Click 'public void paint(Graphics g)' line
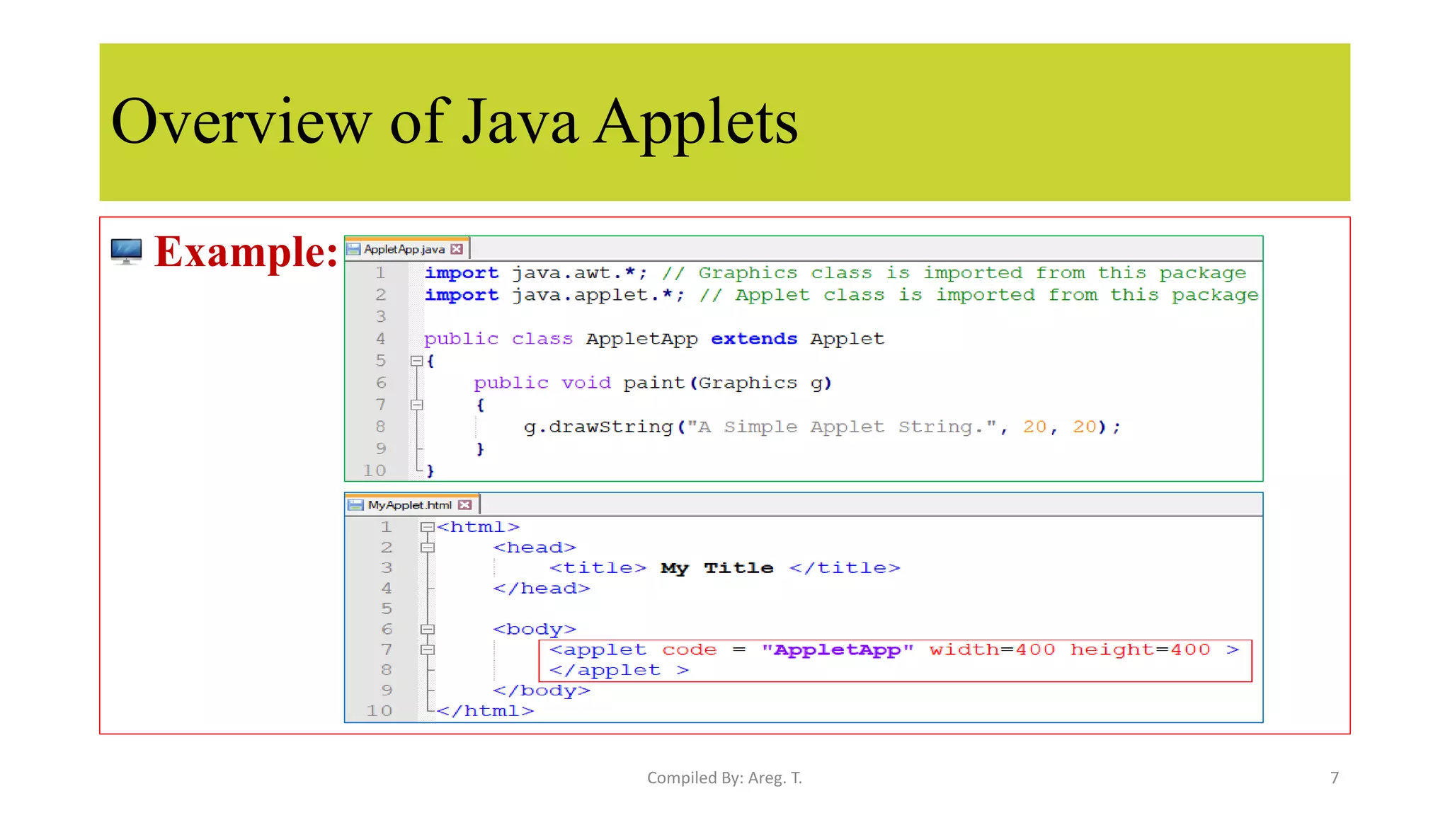 653,383
